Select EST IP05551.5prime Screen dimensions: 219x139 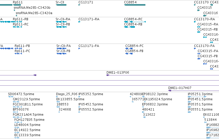click(200, 110)
